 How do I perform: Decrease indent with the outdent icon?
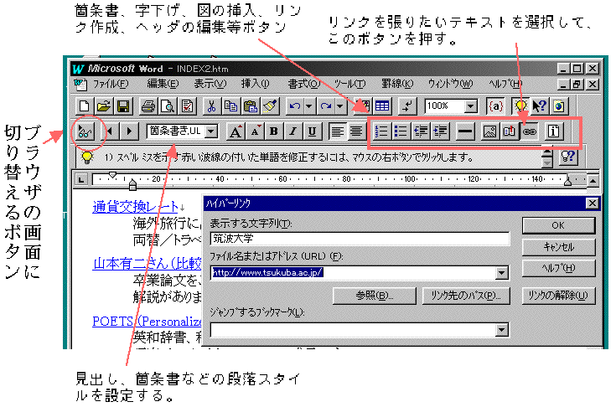coord(421,131)
